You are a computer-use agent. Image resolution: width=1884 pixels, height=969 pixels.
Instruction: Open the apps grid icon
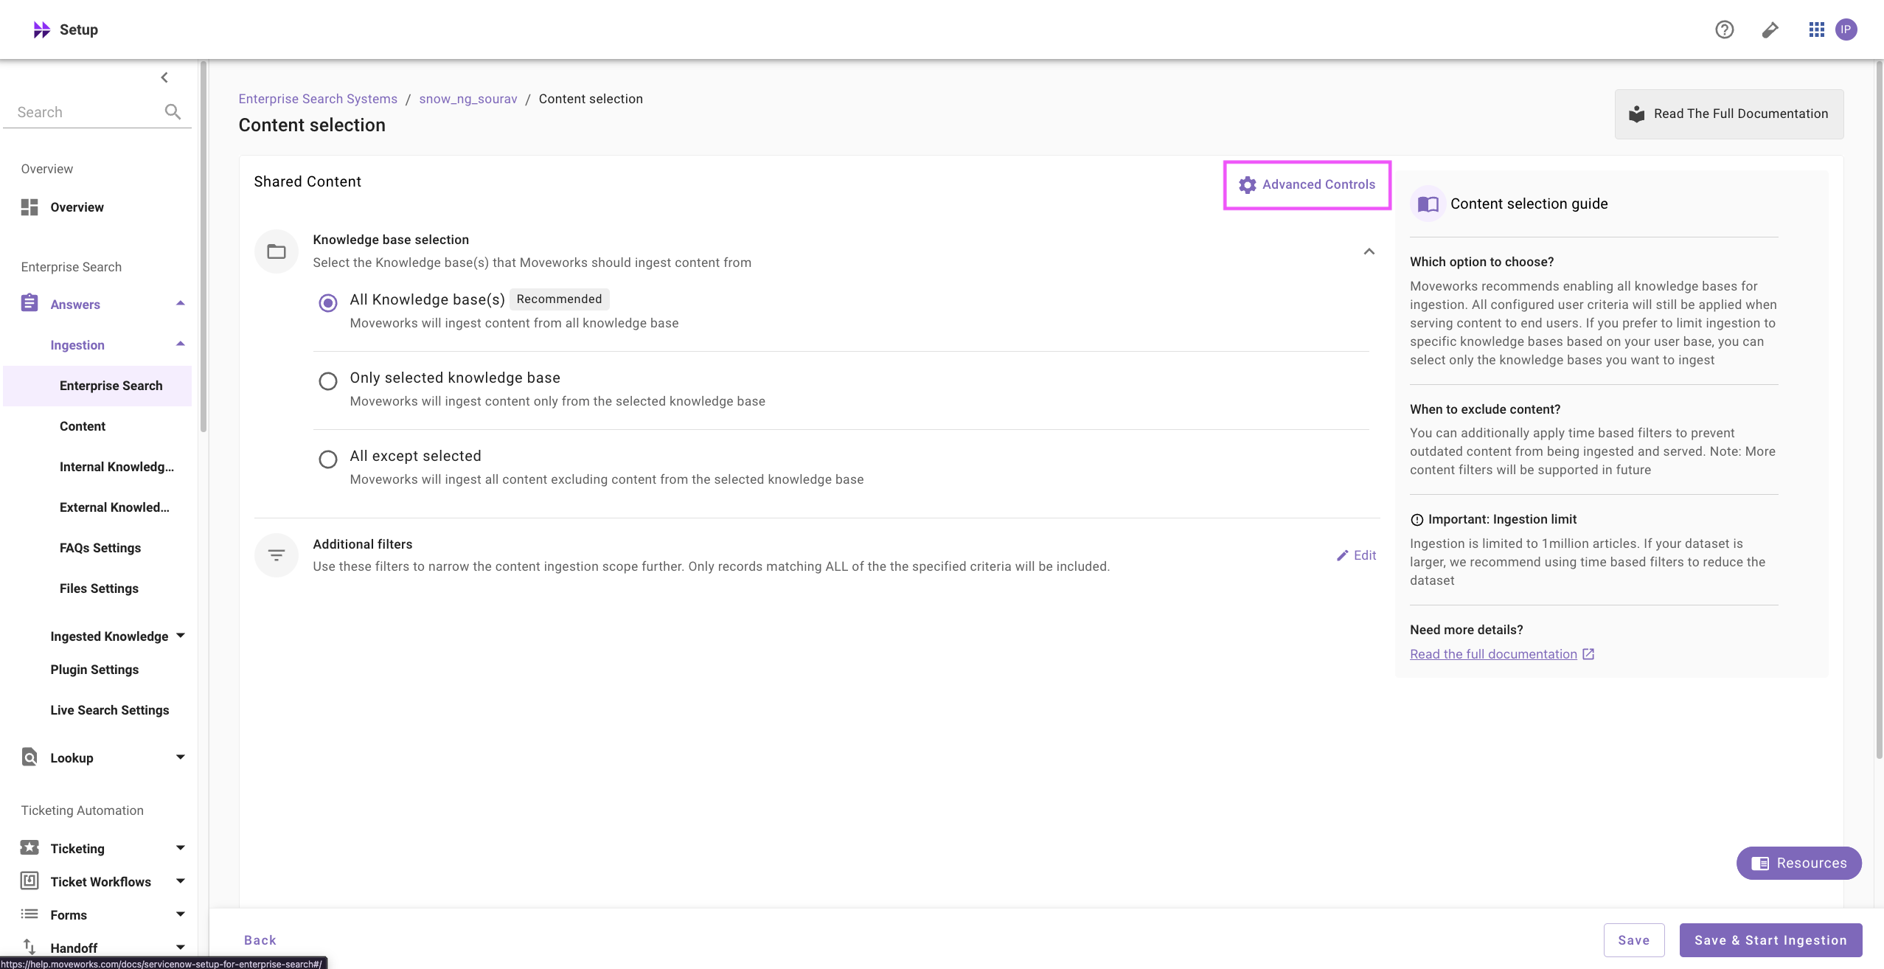click(1816, 29)
